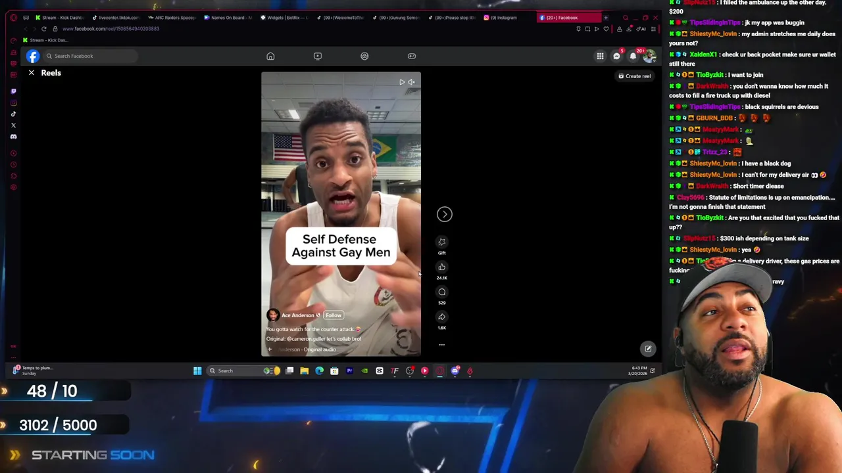Open the reel three-dots more menu
Viewport: 842px width, 473px height.
(442, 344)
